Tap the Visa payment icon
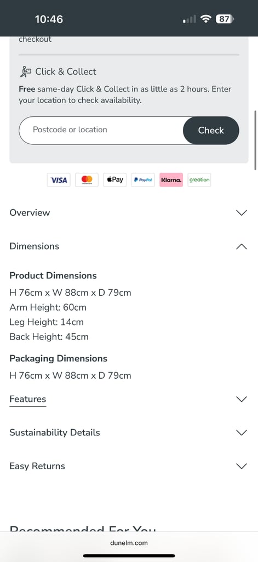 [x=59, y=180]
